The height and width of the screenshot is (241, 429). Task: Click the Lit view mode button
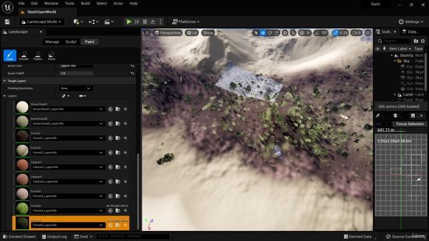click(x=192, y=33)
